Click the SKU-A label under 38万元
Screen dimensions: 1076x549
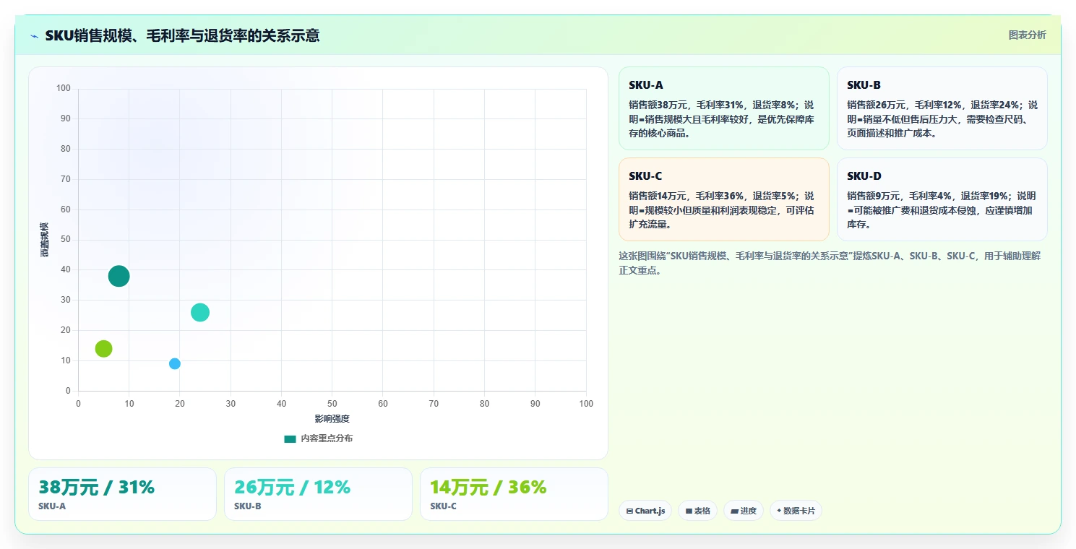(x=52, y=506)
